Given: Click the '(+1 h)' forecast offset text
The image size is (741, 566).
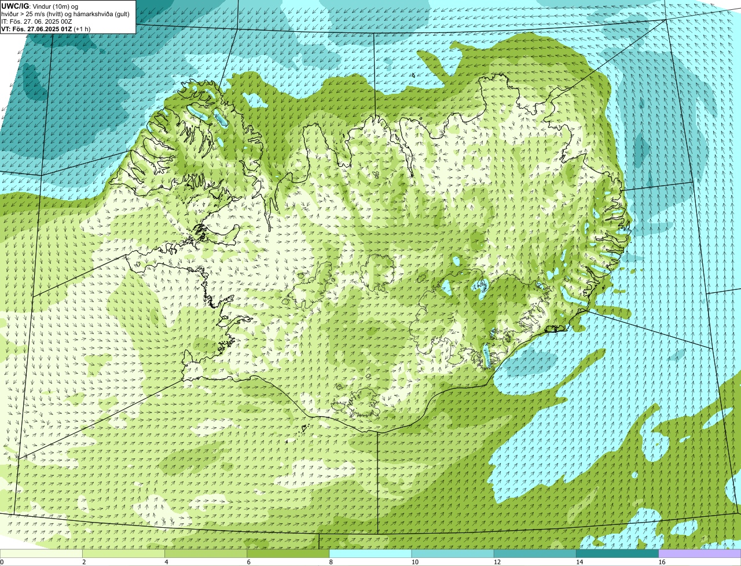Looking at the screenshot, I should tap(82, 29).
